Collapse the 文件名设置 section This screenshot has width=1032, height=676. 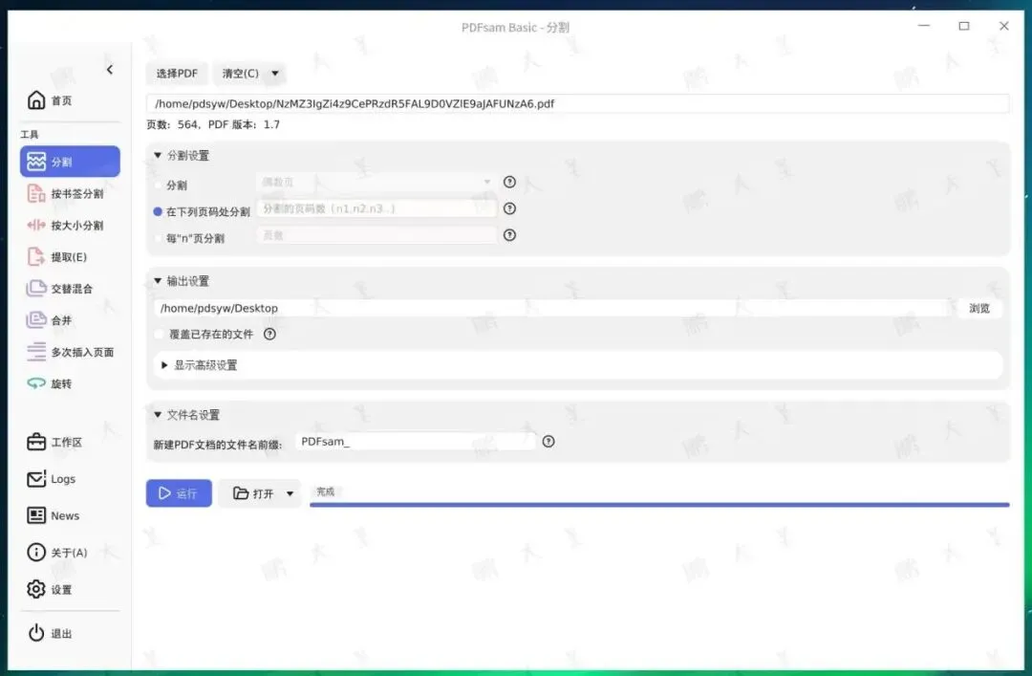[158, 414]
